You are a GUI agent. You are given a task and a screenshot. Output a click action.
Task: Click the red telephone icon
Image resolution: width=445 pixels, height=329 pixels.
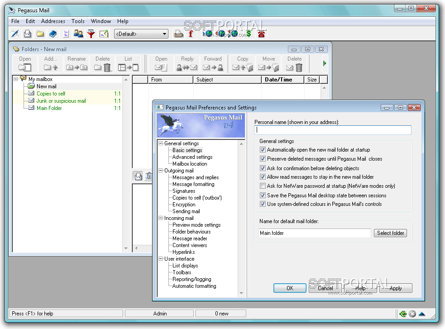tap(261, 34)
